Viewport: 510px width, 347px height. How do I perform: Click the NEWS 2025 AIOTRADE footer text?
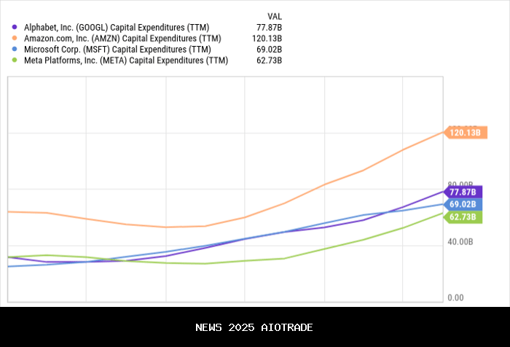point(254,327)
